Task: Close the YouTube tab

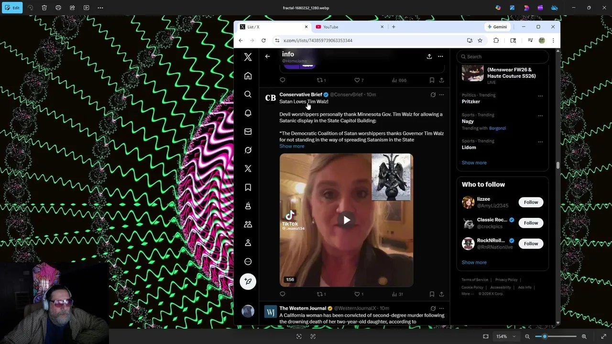Action: [382, 27]
